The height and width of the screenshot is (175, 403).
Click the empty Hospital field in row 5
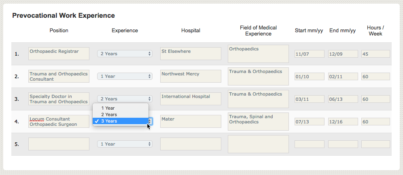(x=191, y=144)
